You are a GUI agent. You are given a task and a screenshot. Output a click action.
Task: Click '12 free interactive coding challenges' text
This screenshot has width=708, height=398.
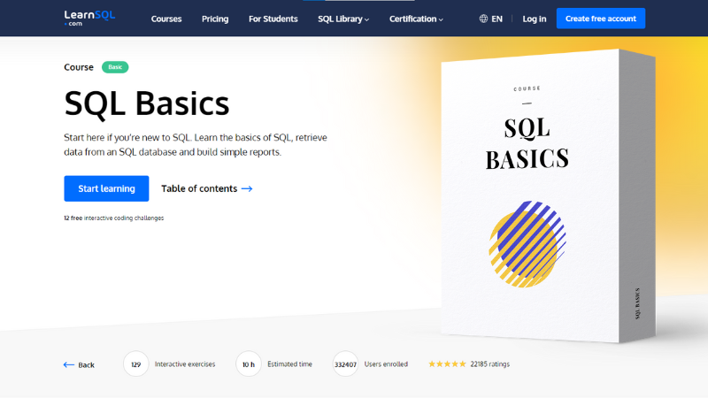(114, 218)
